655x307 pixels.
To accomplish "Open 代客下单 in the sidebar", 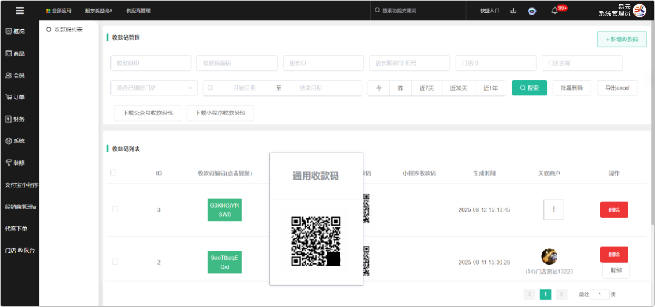I will [16, 229].
